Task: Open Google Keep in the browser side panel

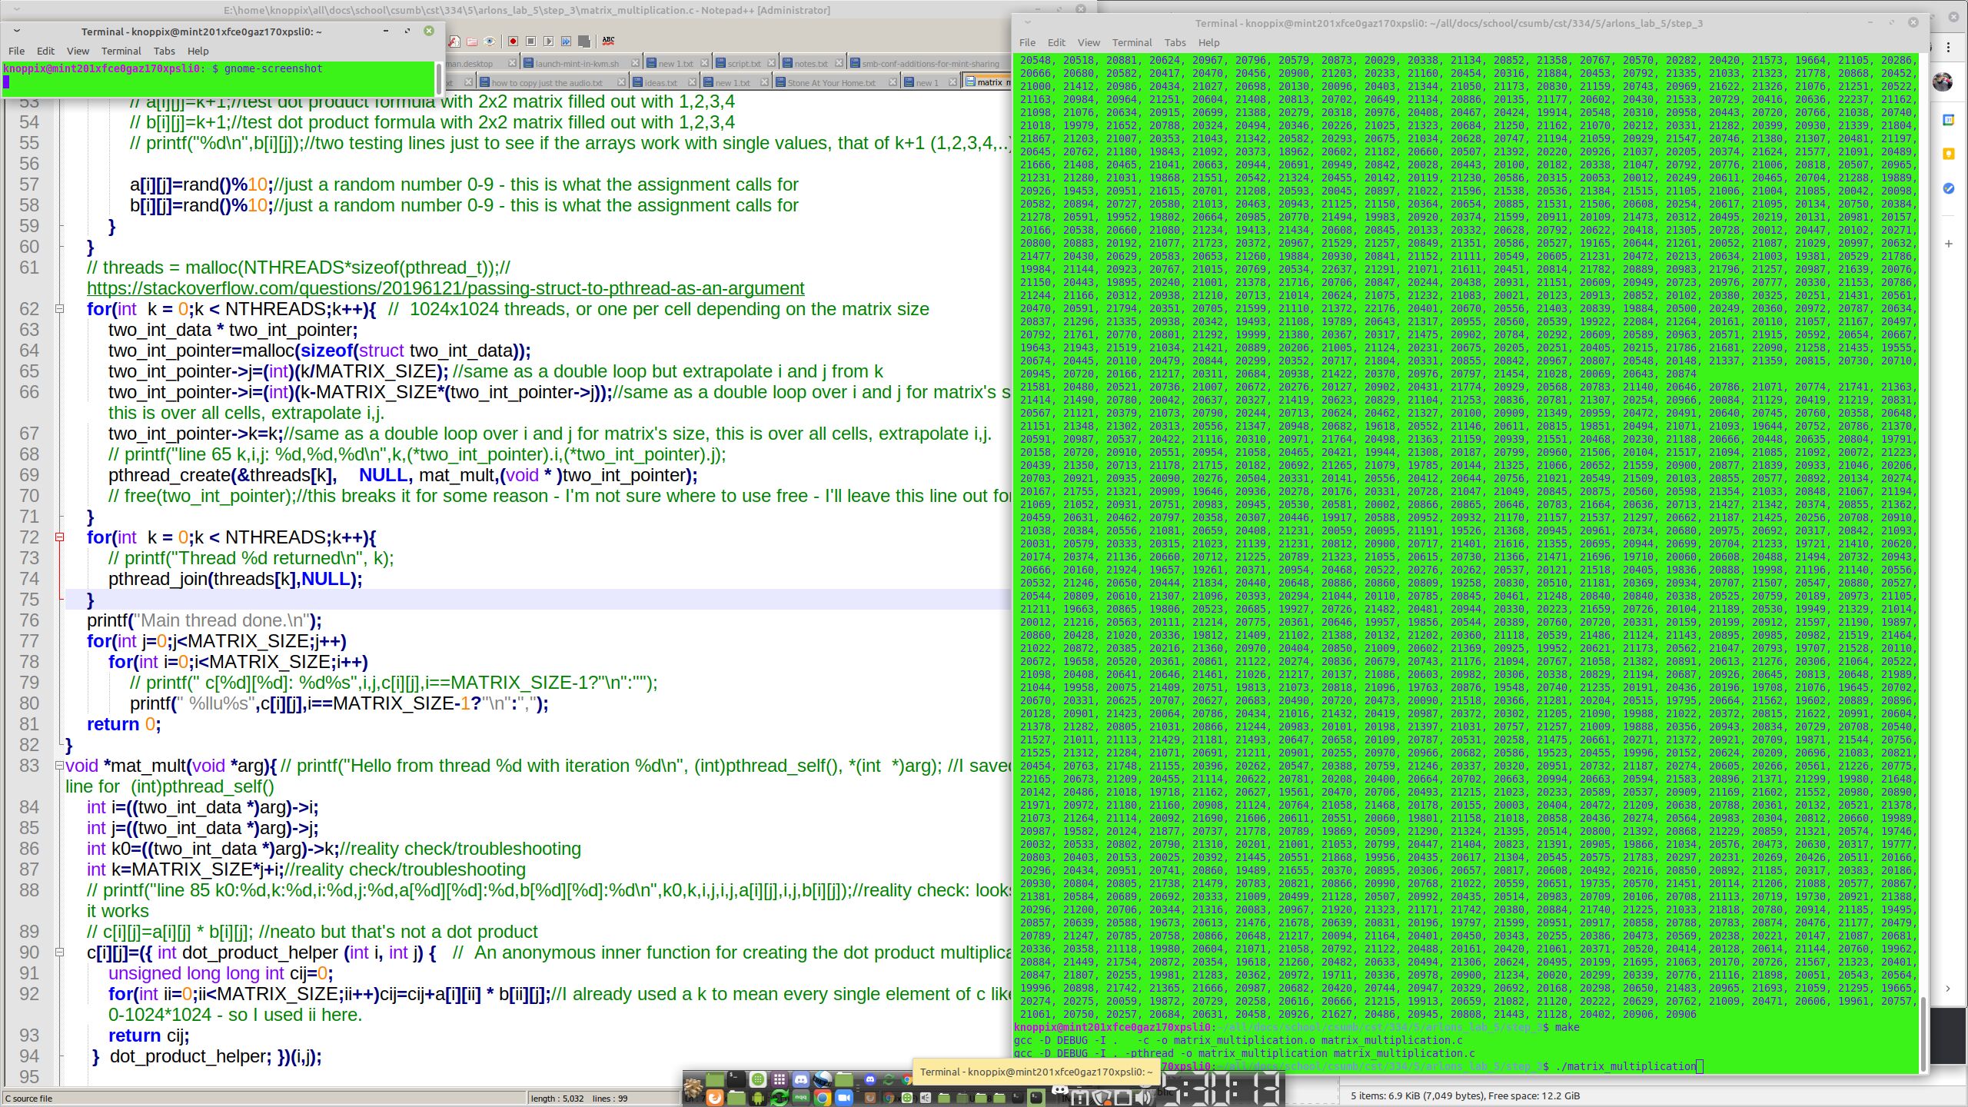Action: point(1948,154)
